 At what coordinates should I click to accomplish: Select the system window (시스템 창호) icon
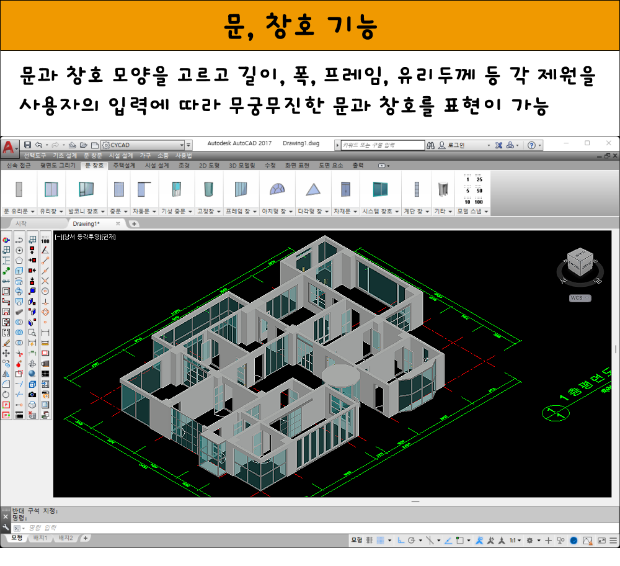[380, 189]
